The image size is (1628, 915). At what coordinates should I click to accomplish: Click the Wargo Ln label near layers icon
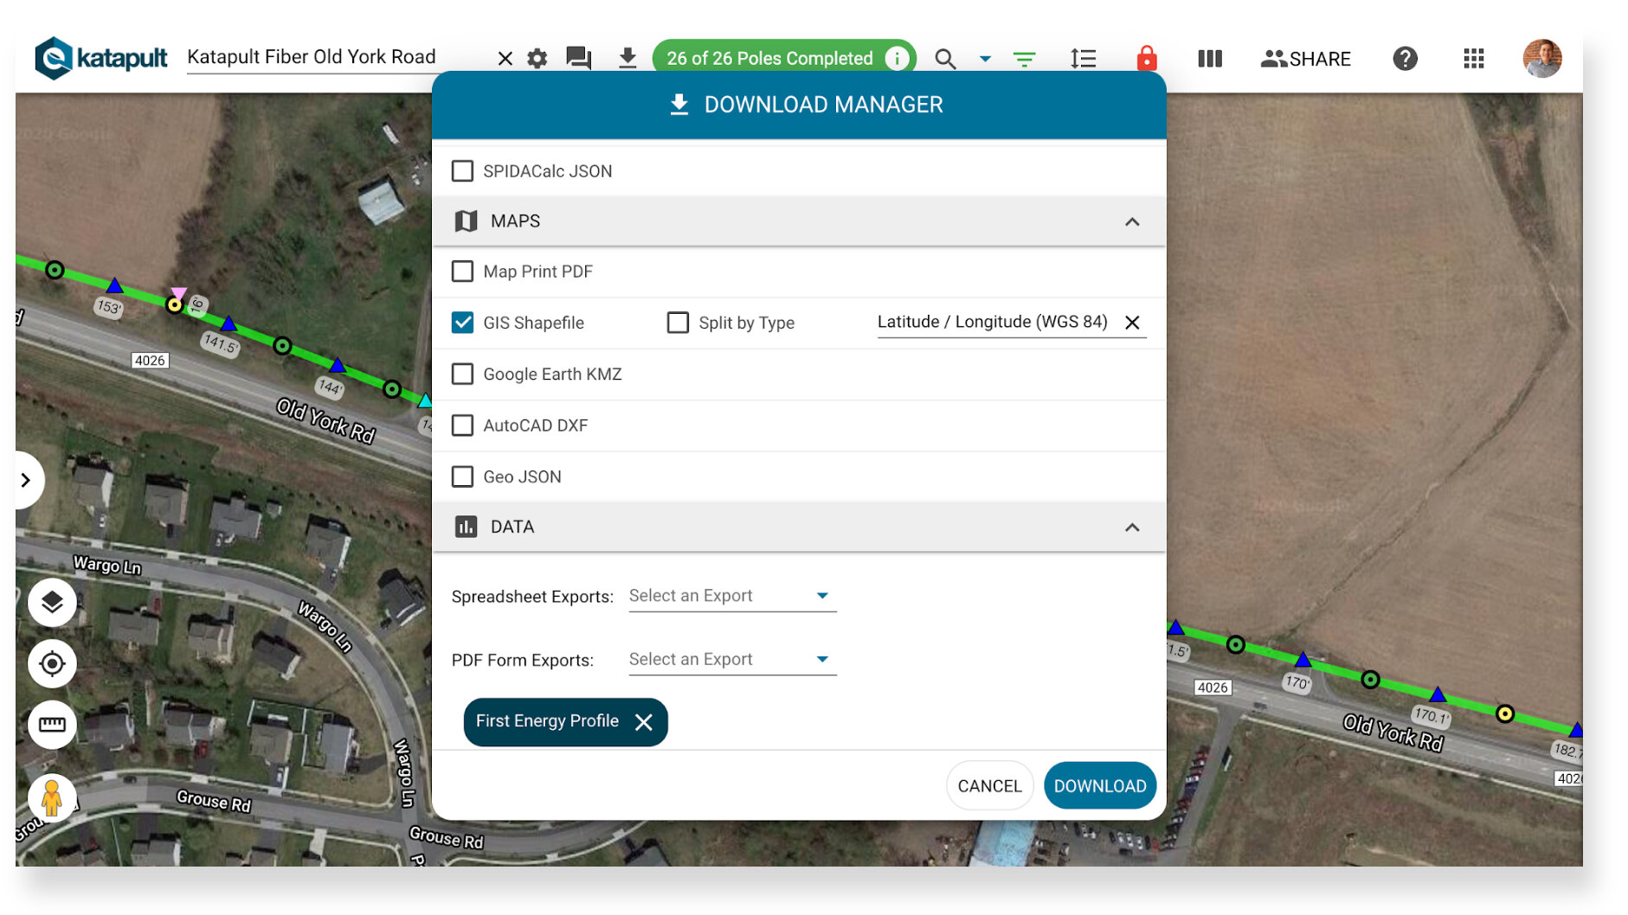(x=107, y=566)
